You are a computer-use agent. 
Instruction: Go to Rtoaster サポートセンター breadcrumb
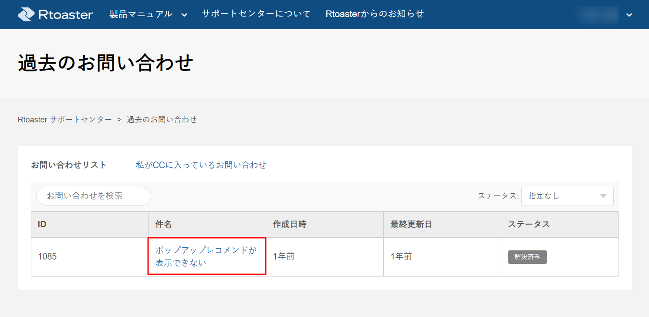click(x=64, y=119)
